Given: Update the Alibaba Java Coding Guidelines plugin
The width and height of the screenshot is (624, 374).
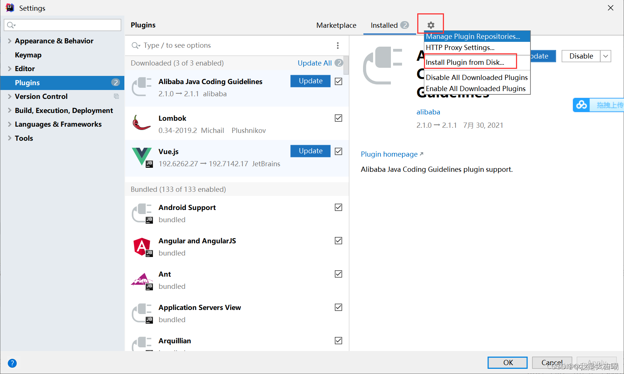Looking at the screenshot, I should click(311, 81).
